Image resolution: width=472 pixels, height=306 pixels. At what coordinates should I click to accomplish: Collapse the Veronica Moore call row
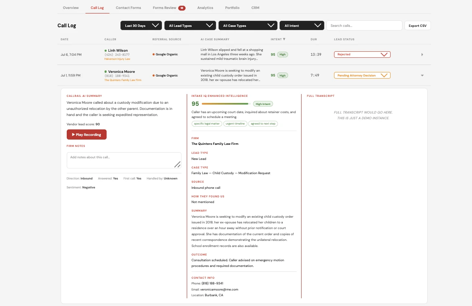coord(422,75)
